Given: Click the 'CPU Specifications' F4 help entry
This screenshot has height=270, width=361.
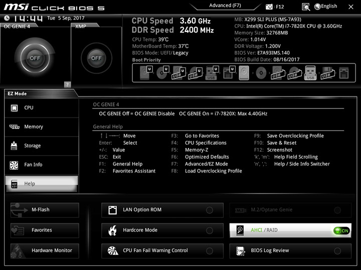Looking at the screenshot, I should coord(206,143).
